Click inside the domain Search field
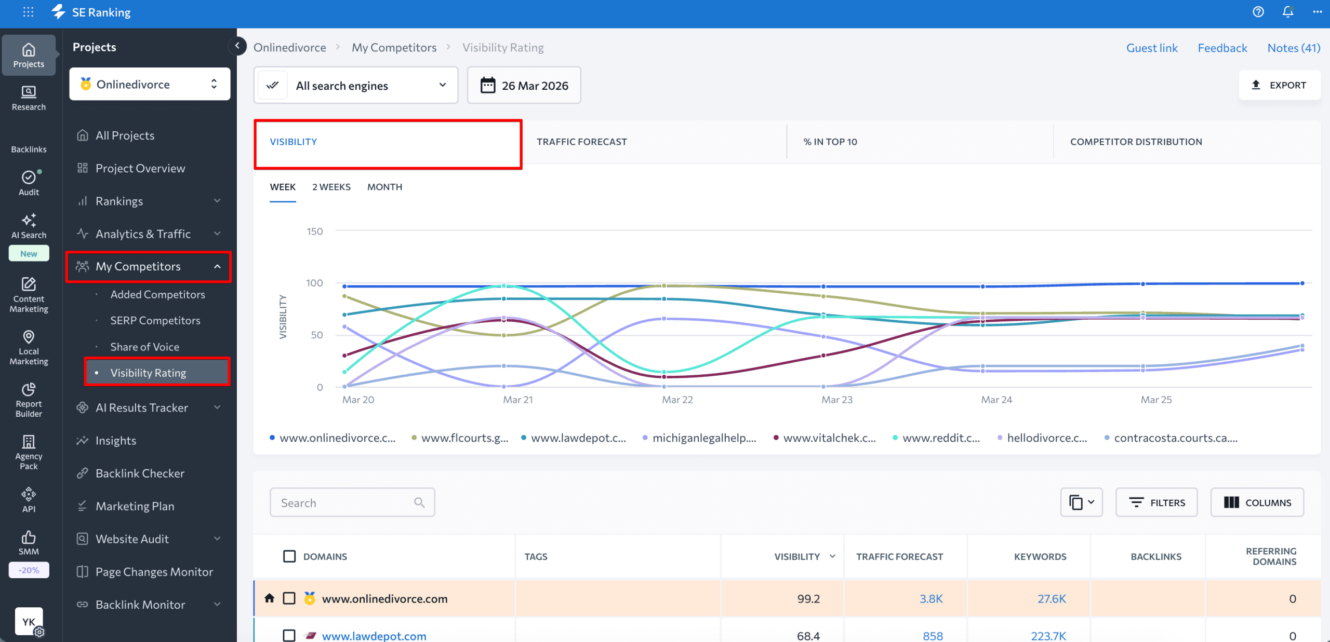Viewport: 1330px width, 642px height. (x=343, y=502)
